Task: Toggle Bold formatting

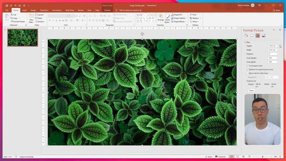Action: click(x=50, y=21)
